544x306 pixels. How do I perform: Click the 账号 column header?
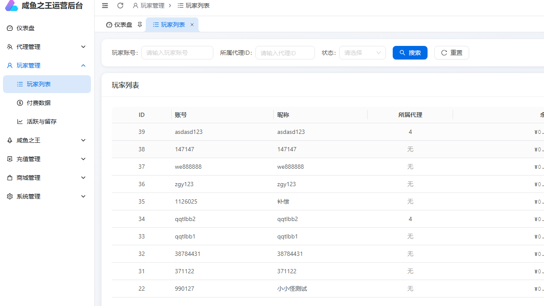222,115
